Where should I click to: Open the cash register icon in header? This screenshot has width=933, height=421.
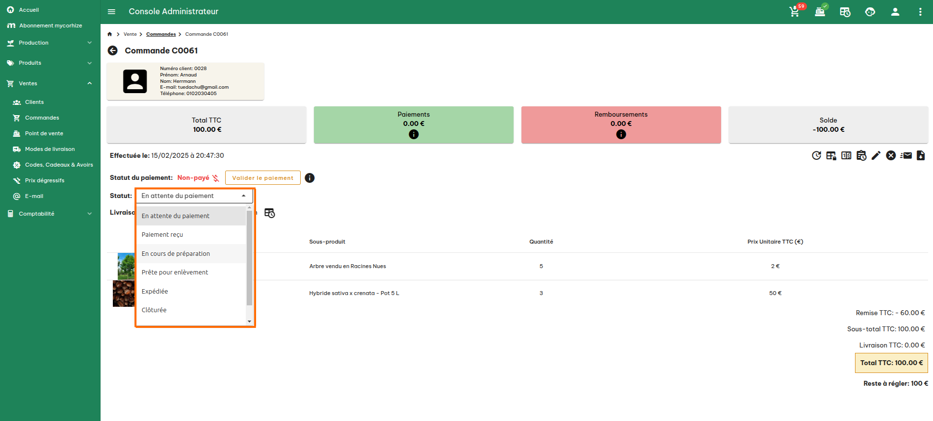[820, 11]
